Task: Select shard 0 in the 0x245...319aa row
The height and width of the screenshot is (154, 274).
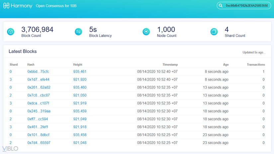Action: (11, 111)
